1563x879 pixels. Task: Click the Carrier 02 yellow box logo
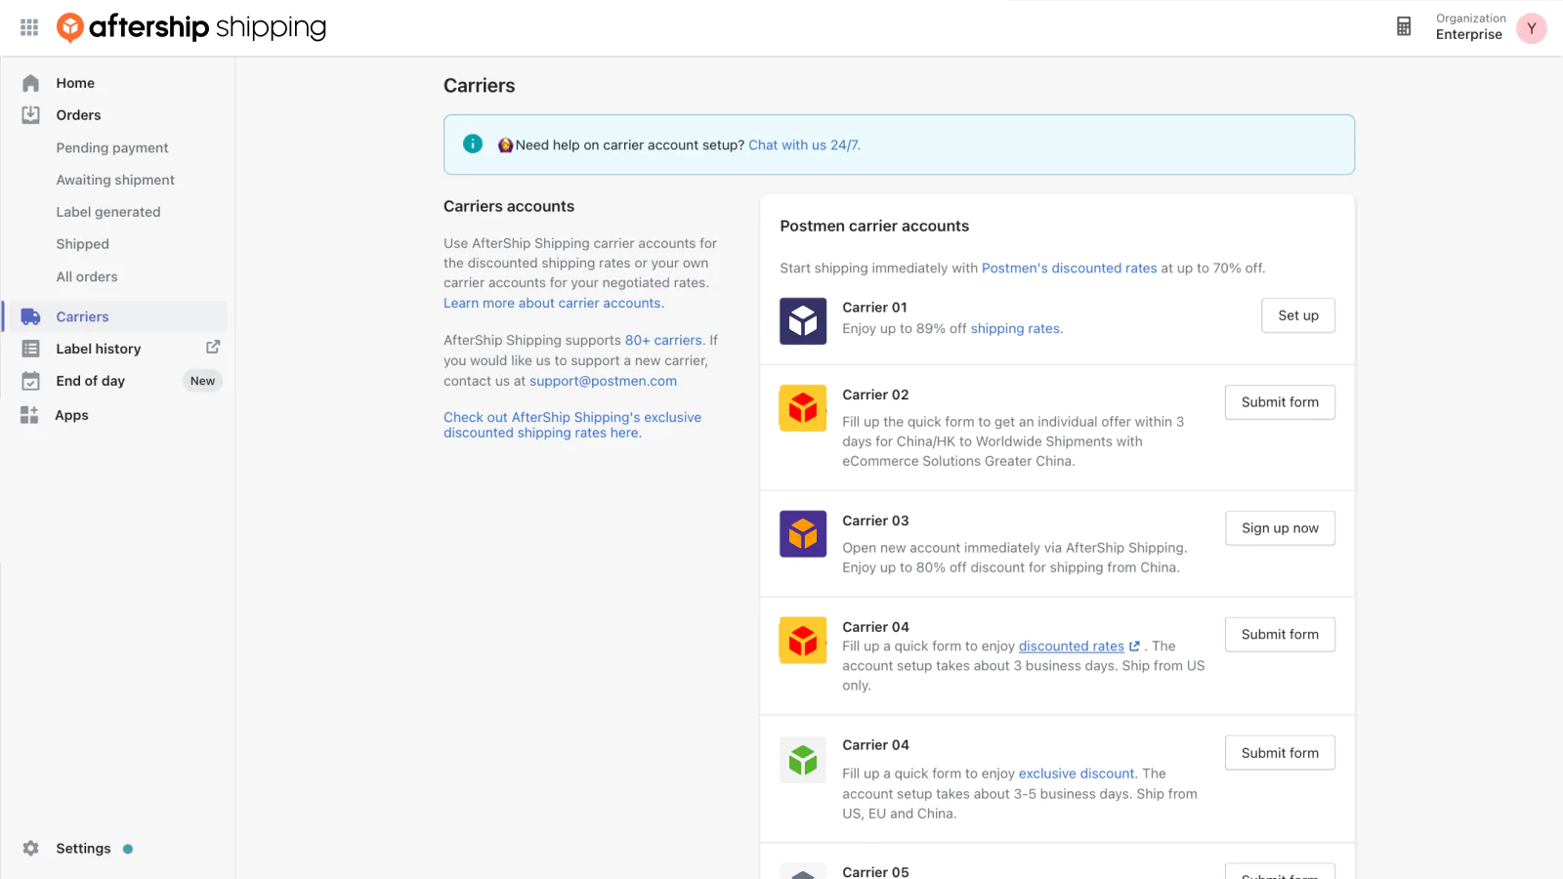pos(803,408)
